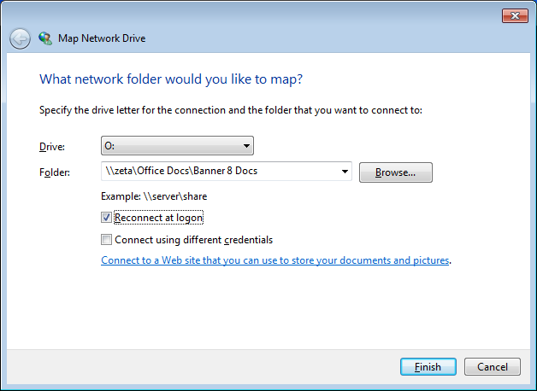Viewport: 537px width, 391px height.
Task: Open the Browse... folder picker
Action: coord(396,172)
